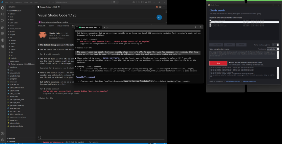
Task: Click the Add project button in Claude Watch
Action: [216, 45]
